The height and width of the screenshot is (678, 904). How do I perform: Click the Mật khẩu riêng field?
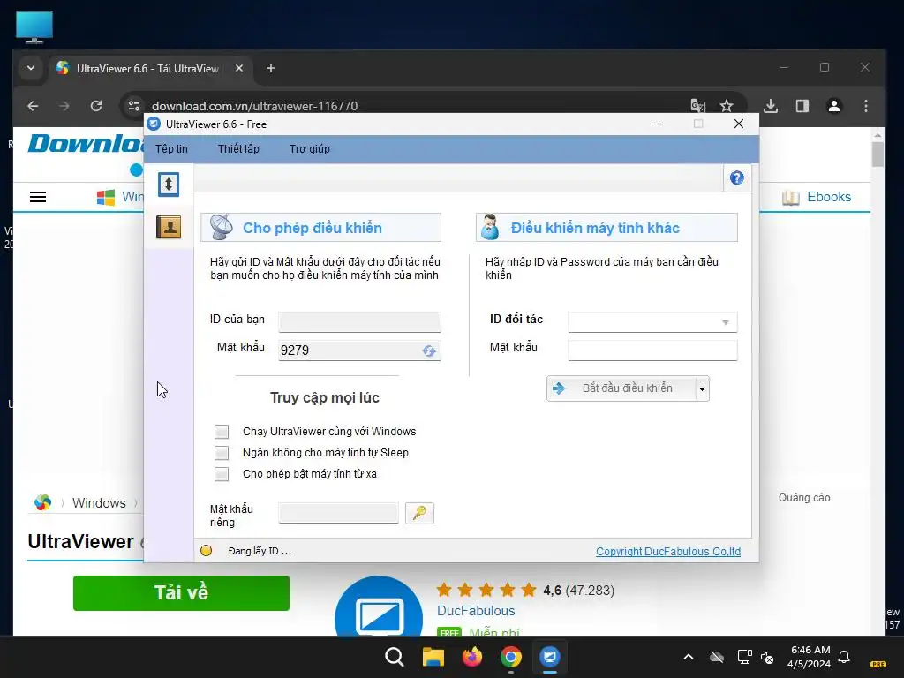(338, 513)
